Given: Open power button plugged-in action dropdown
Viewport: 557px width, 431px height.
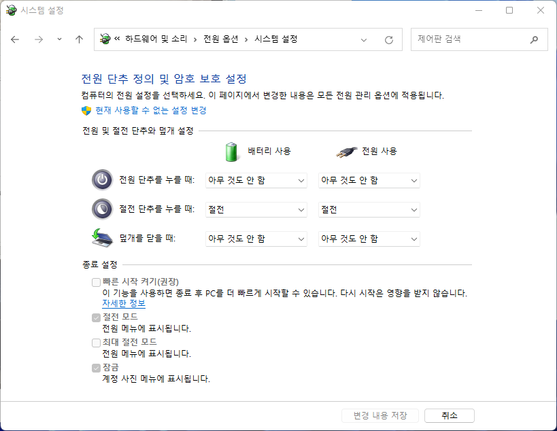Looking at the screenshot, I should point(369,180).
